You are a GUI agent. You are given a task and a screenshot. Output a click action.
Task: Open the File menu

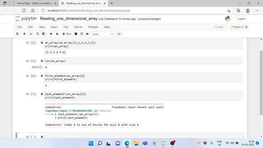point(20,27)
